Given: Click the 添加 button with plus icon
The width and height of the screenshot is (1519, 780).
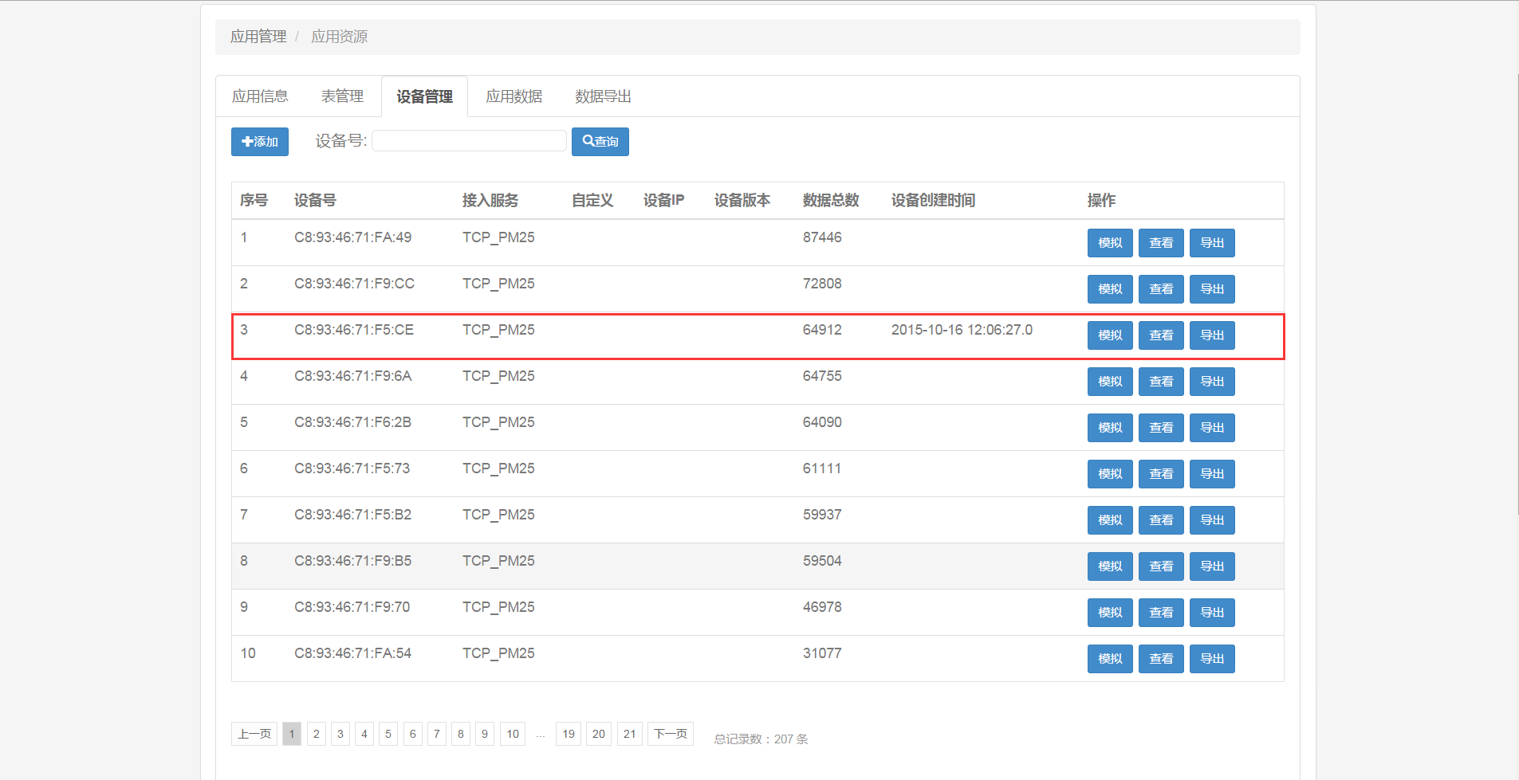Looking at the screenshot, I should [259, 142].
